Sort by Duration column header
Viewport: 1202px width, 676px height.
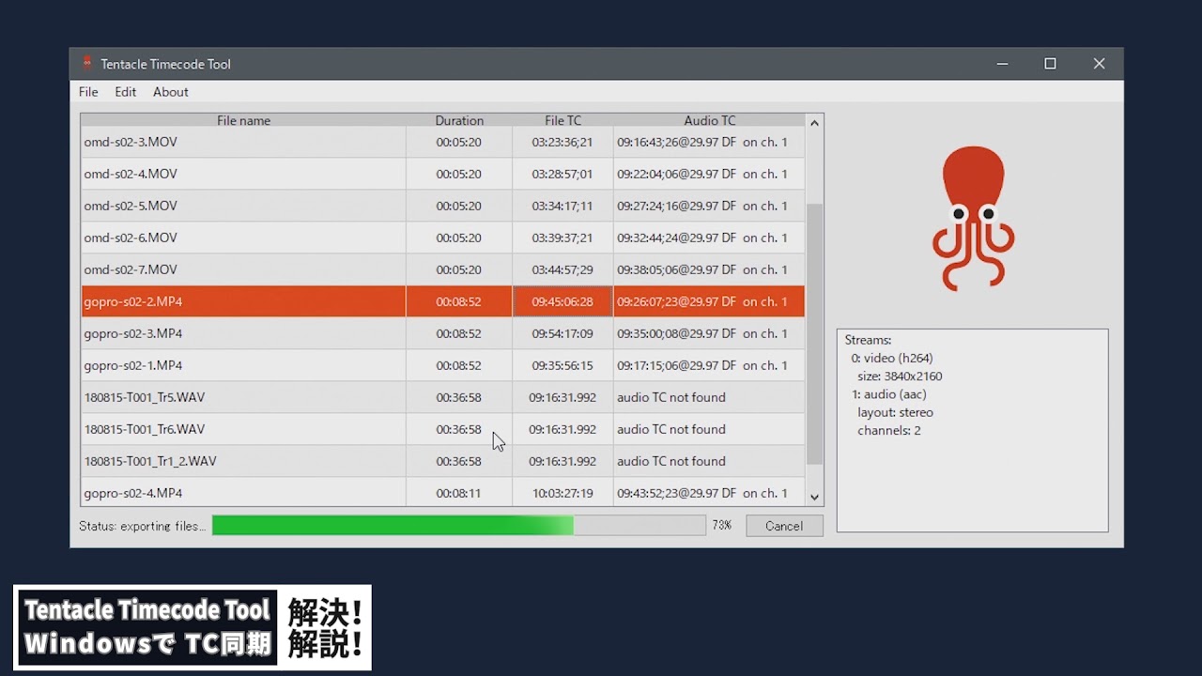[459, 120]
